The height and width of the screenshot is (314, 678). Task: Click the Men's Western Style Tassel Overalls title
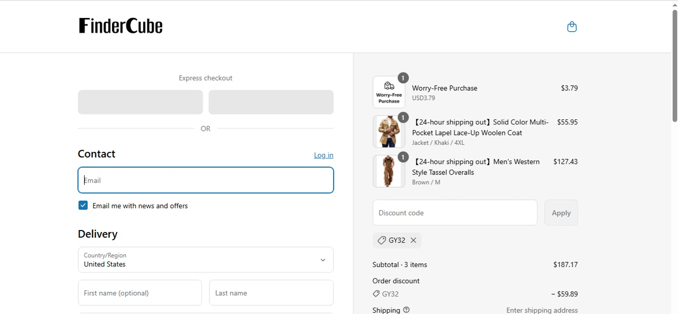(476, 167)
